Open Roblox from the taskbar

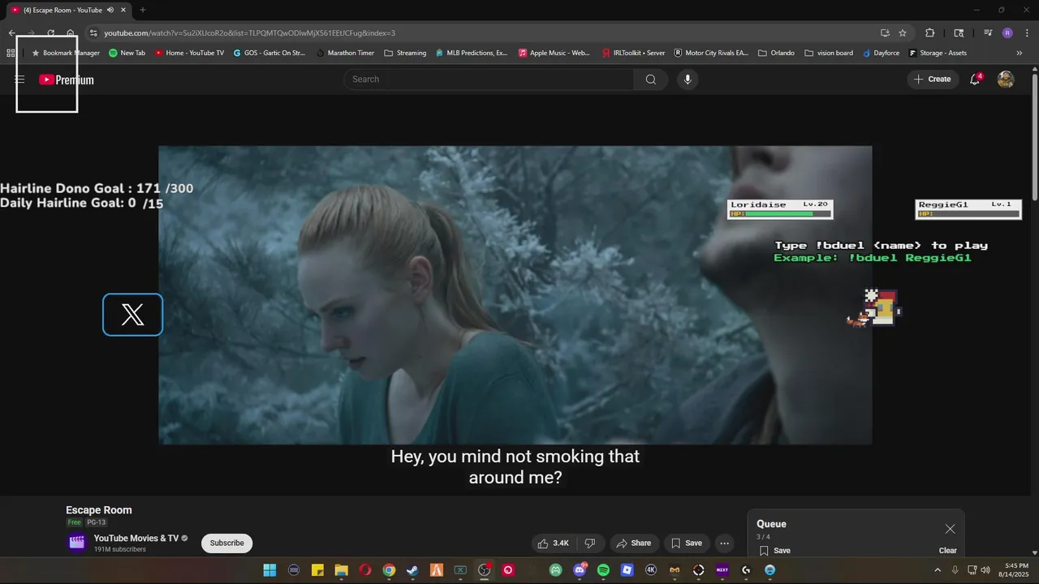point(627,570)
